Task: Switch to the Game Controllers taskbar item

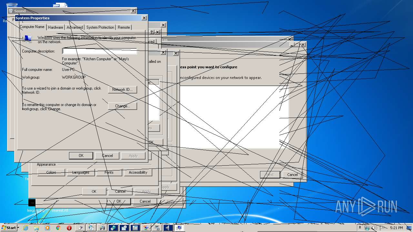Action: 102,228
